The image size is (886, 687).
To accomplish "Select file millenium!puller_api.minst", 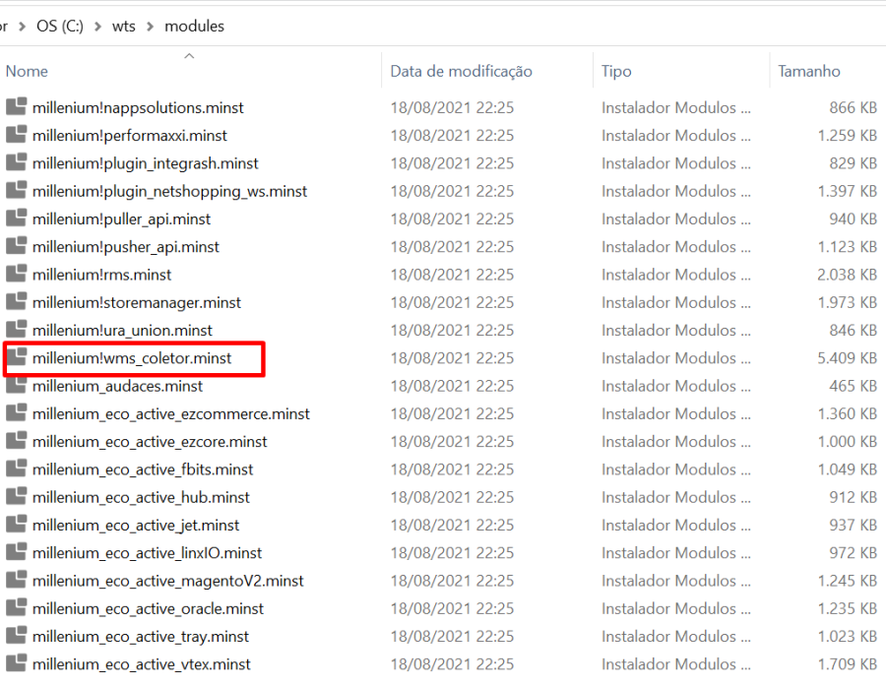I will coord(121,219).
